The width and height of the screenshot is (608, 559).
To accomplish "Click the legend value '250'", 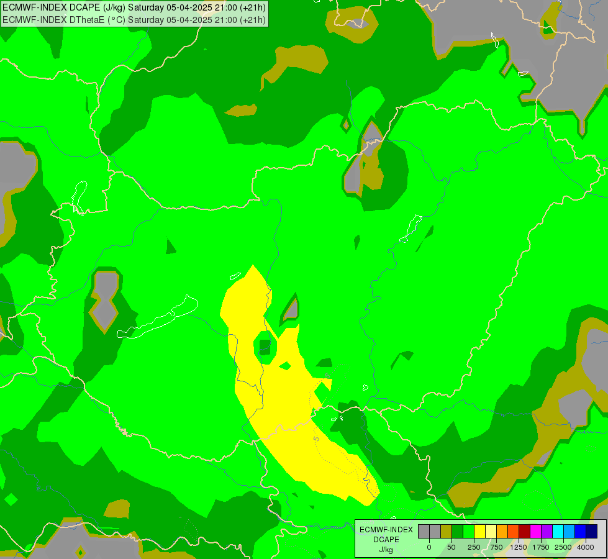I will (474, 547).
